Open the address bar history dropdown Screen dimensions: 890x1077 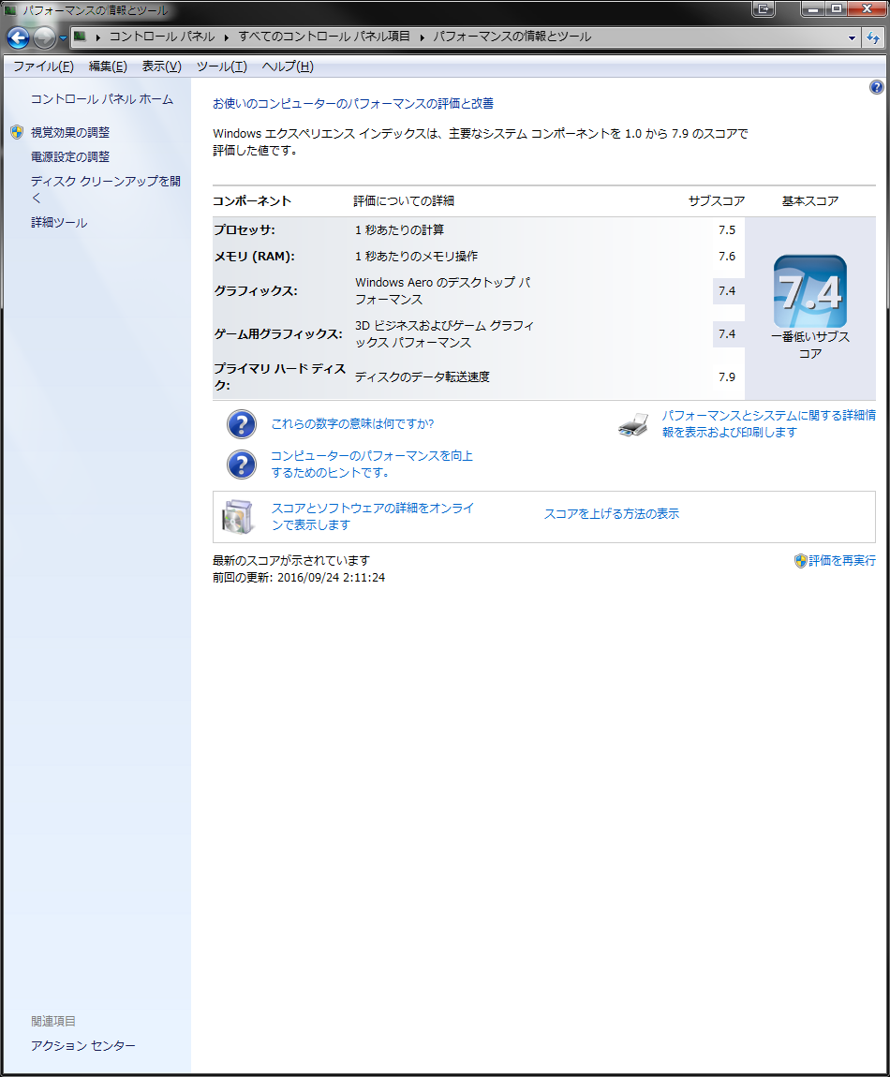(x=853, y=37)
